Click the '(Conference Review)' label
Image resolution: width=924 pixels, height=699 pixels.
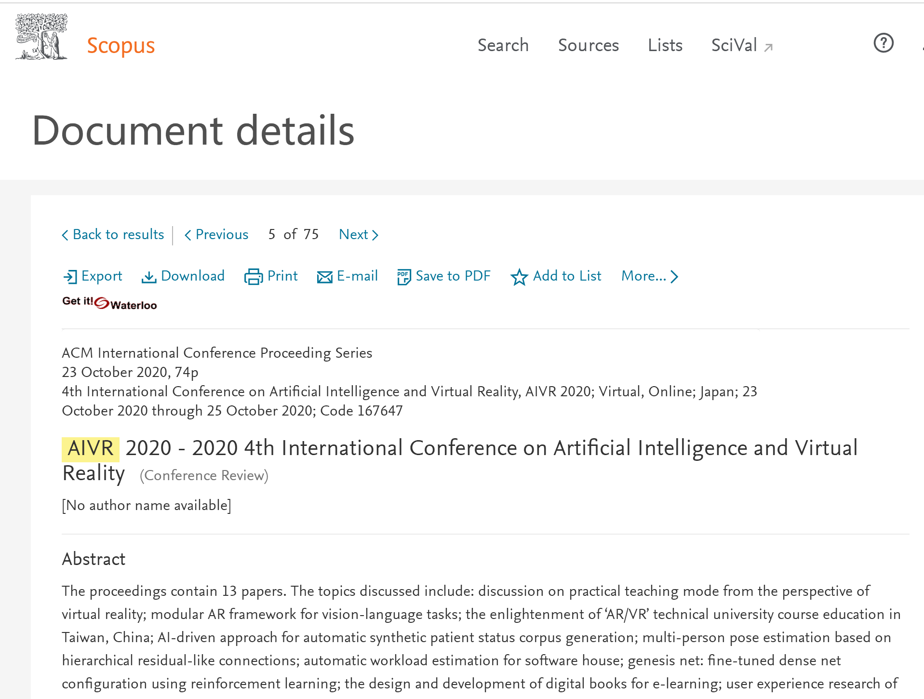[204, 476]
